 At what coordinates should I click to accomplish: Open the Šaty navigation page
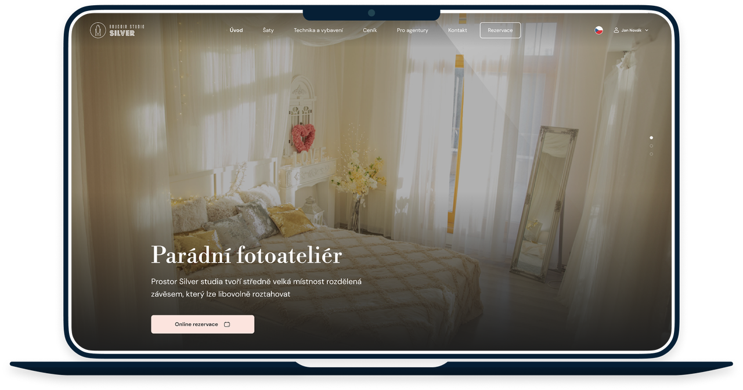pos(268,30)
